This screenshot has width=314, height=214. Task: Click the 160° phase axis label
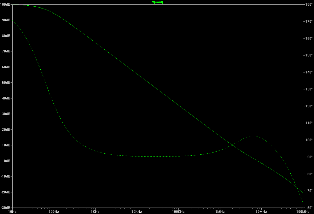pos(309,38)
